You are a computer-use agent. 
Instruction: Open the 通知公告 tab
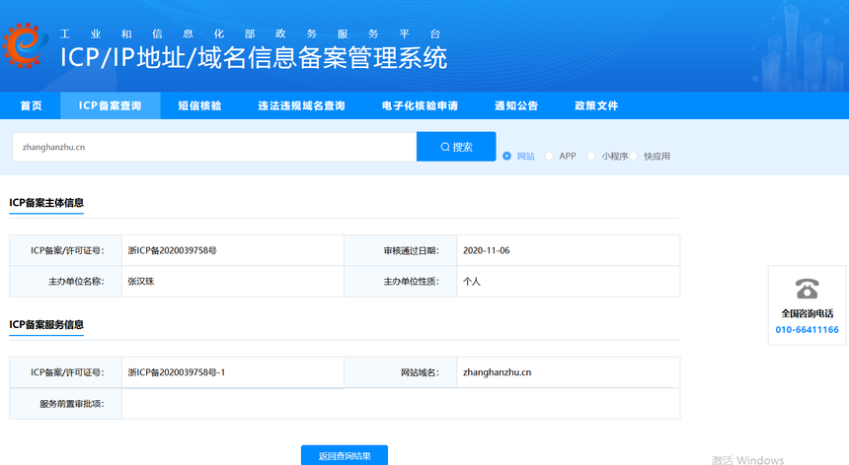coord(516,105)
